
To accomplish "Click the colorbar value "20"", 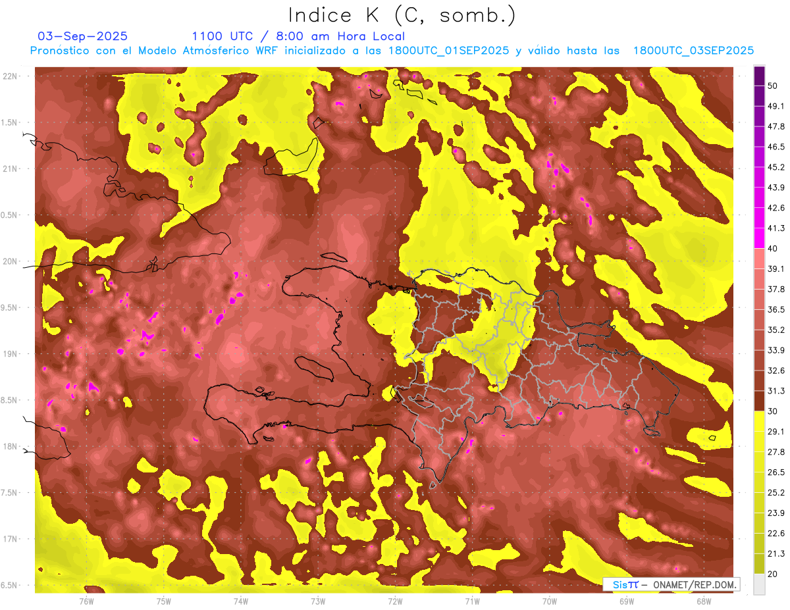I will pyautogui.click(x=773, y=574).
